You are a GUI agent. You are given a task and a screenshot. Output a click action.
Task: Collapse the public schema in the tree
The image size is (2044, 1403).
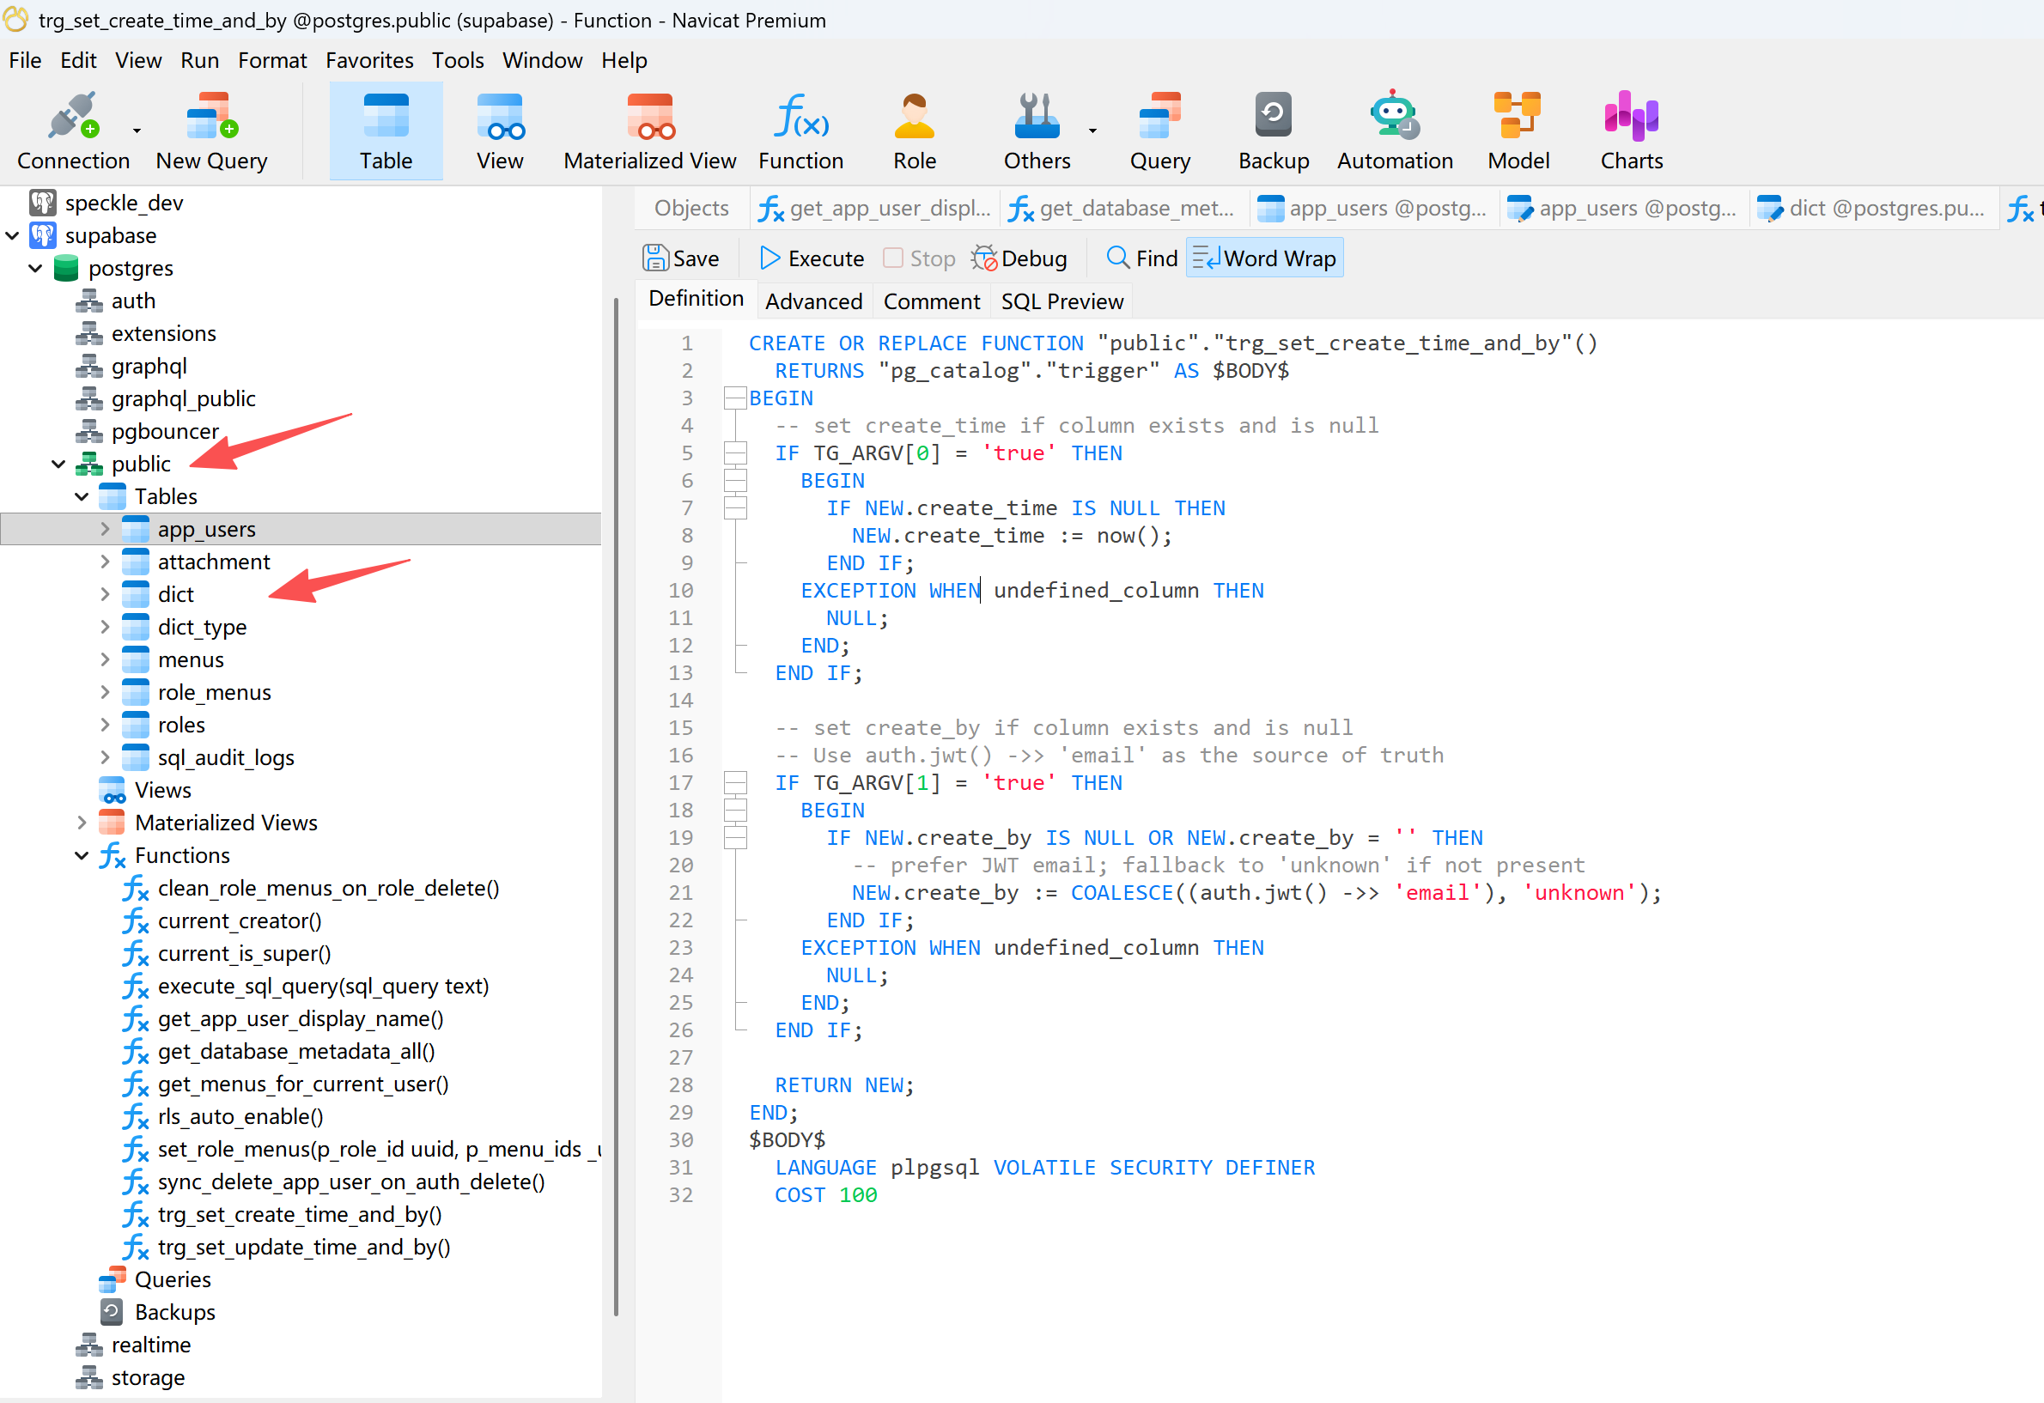click(x=58, y=464)
